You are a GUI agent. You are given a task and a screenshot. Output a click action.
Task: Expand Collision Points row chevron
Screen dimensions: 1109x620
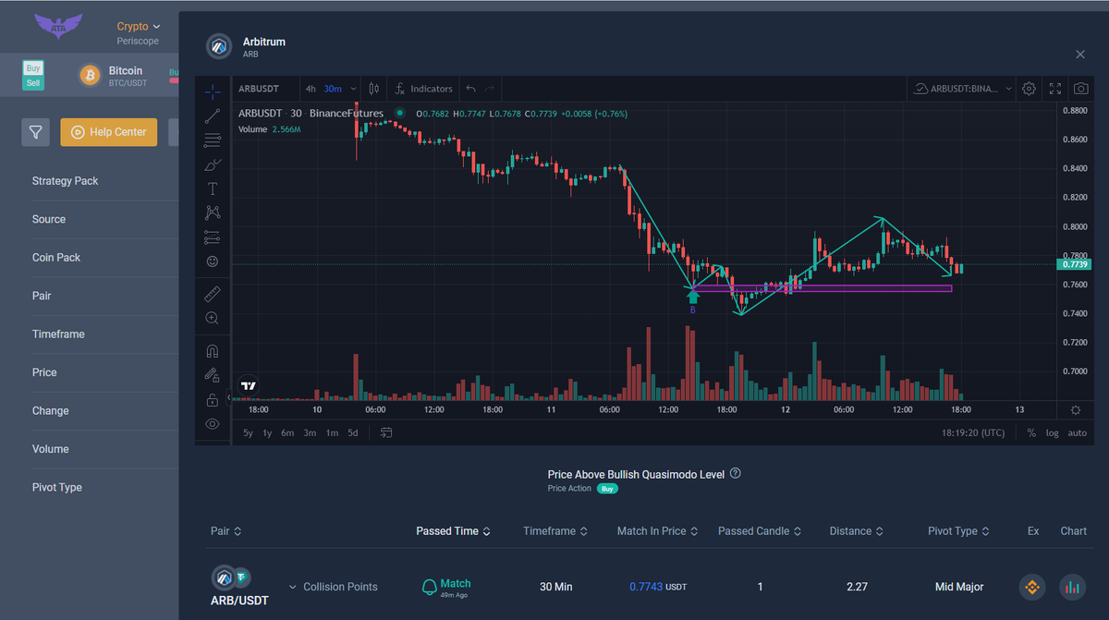pyautogui.click(x=293, y=587)
